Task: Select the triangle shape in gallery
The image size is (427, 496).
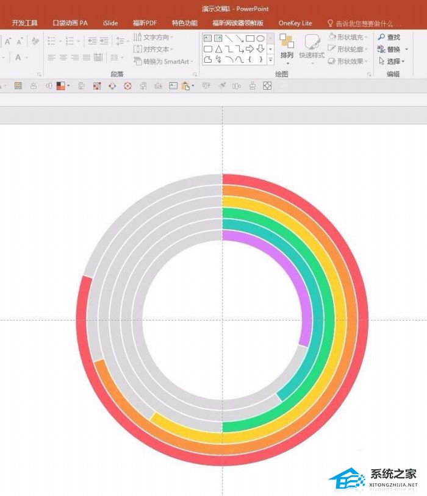Action: [218, 49]
